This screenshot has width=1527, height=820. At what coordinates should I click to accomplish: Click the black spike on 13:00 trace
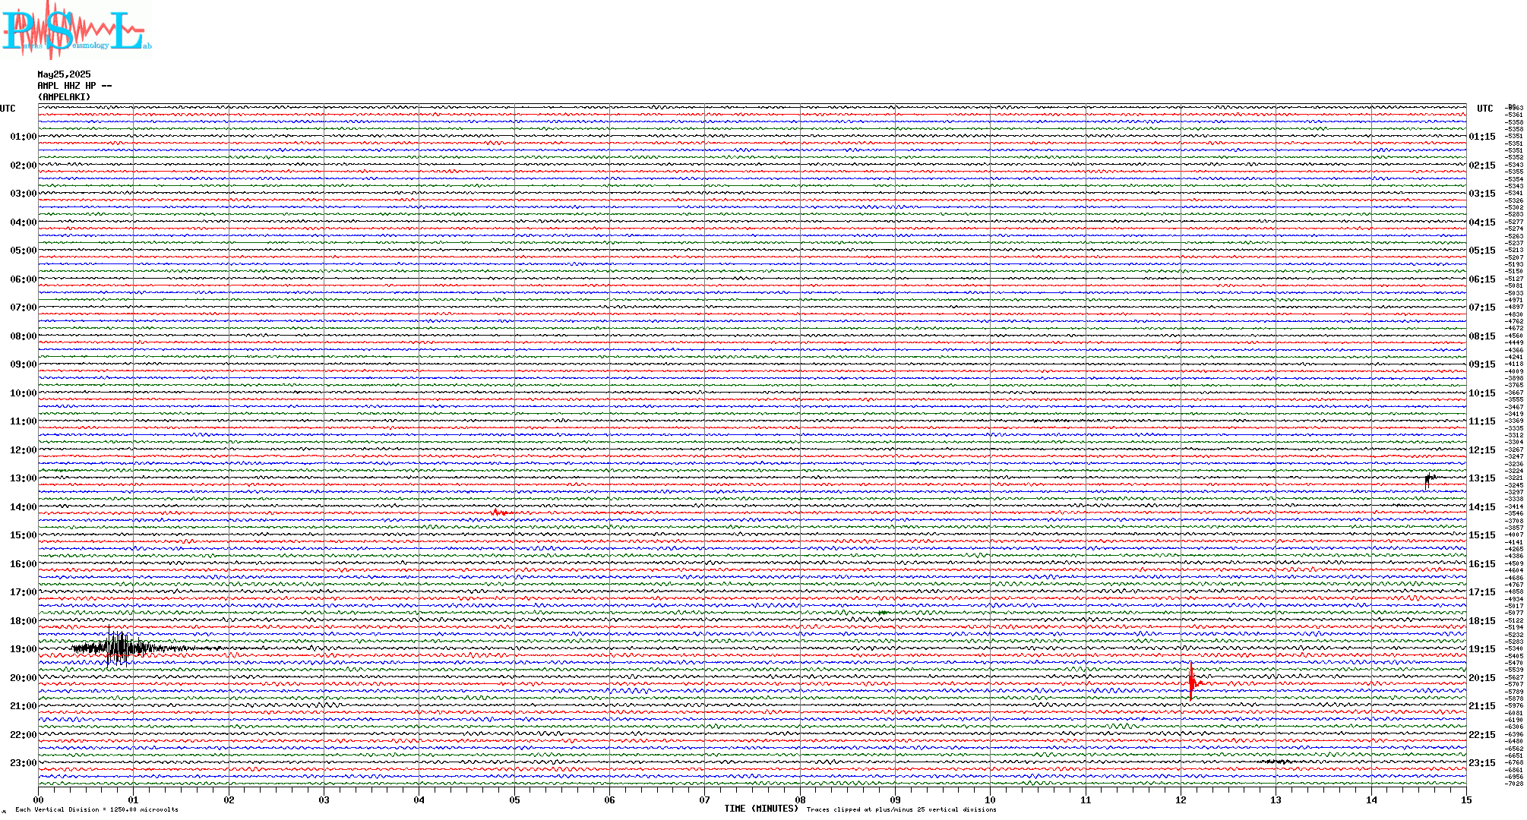click(1428, 478)
